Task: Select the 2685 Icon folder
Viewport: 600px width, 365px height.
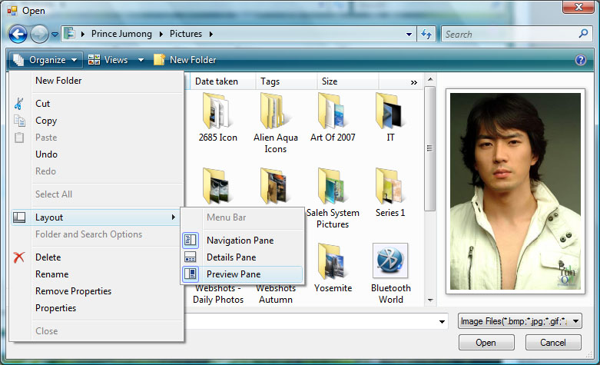Action: [x=217, y=117]
